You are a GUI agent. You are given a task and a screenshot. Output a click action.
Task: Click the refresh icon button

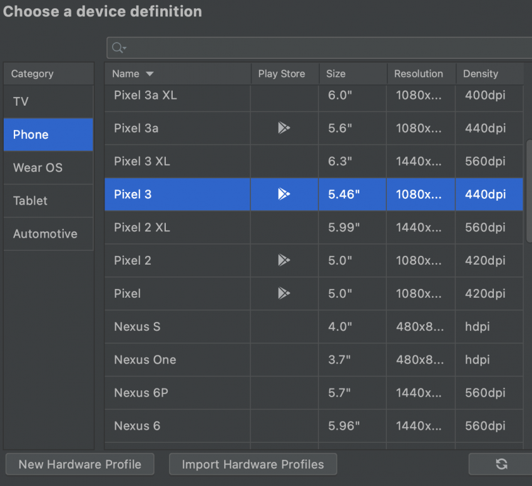[501, 464]
